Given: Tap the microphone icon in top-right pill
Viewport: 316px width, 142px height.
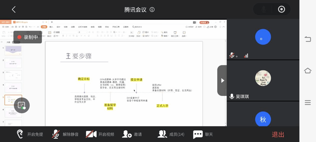Looking at the screenshot, I should point(264,9).
